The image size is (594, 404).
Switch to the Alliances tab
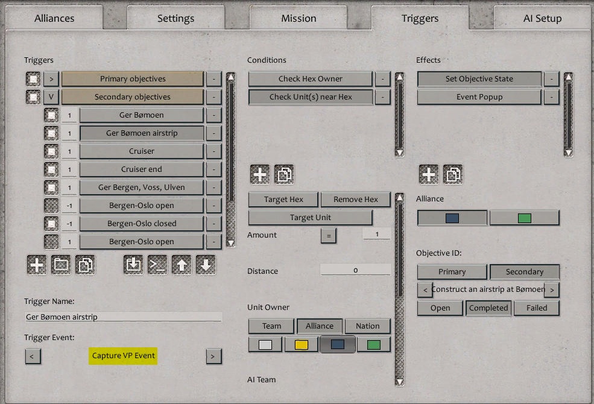point(54,18)
